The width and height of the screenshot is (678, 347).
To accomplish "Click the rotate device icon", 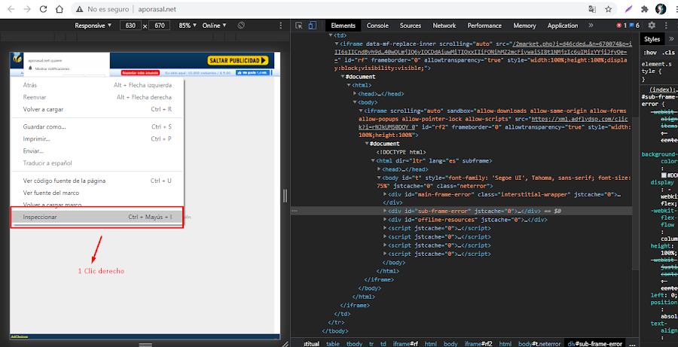I will point(241,26).
